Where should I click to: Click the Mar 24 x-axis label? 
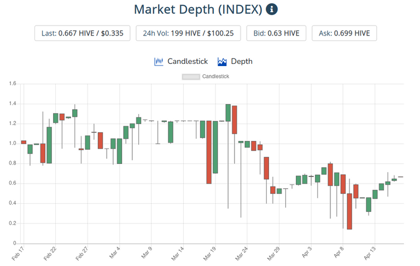241,253
